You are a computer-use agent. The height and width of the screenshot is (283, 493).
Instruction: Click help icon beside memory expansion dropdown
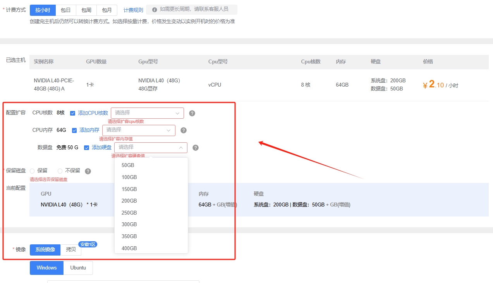tap(184, 130)
